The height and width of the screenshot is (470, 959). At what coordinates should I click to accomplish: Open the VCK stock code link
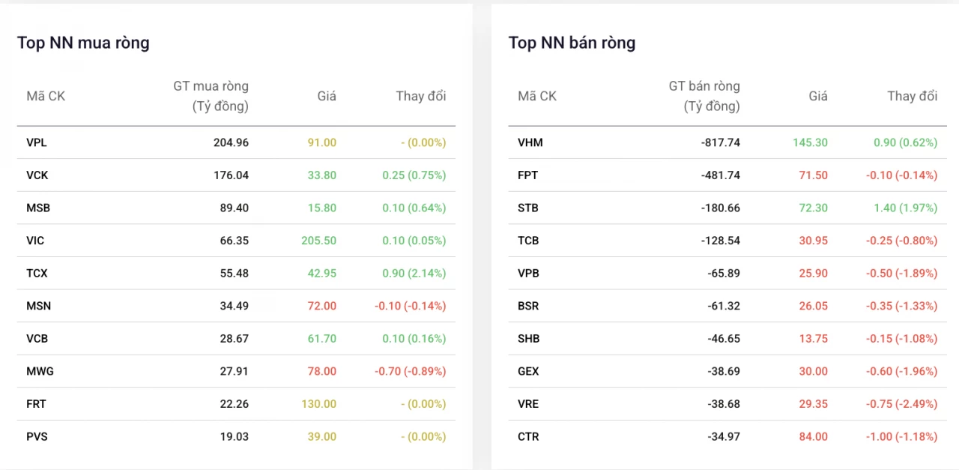coord(37,175)
